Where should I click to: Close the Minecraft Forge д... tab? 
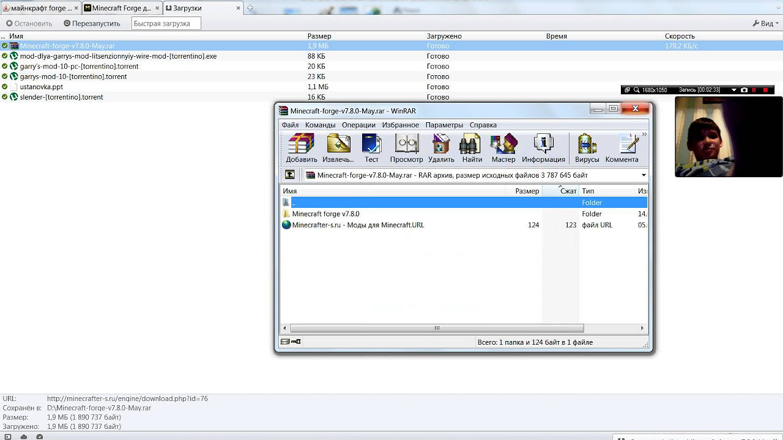coord(158,8)
